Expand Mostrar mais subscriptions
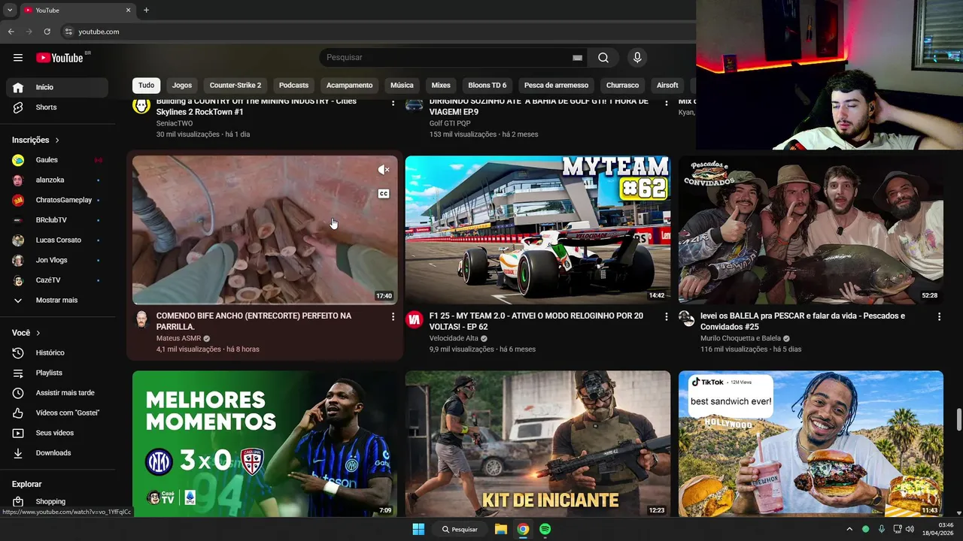Viewport: 963px width, 541px height. pyautogui.click(x=57, y=301)
